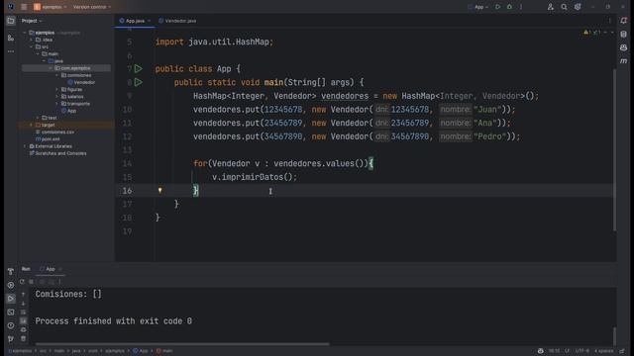Open the Services tool window icon
The height and width of the screenshot is (356, 634).
11,285
